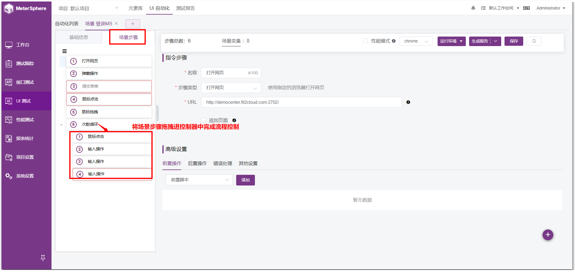Open the 错误处理 tab
The width and height of the screenshot is (575, 272).
[x=223, y=163]
